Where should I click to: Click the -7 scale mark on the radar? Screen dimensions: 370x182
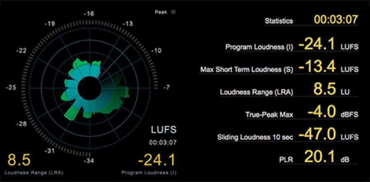tap(166, 88)
